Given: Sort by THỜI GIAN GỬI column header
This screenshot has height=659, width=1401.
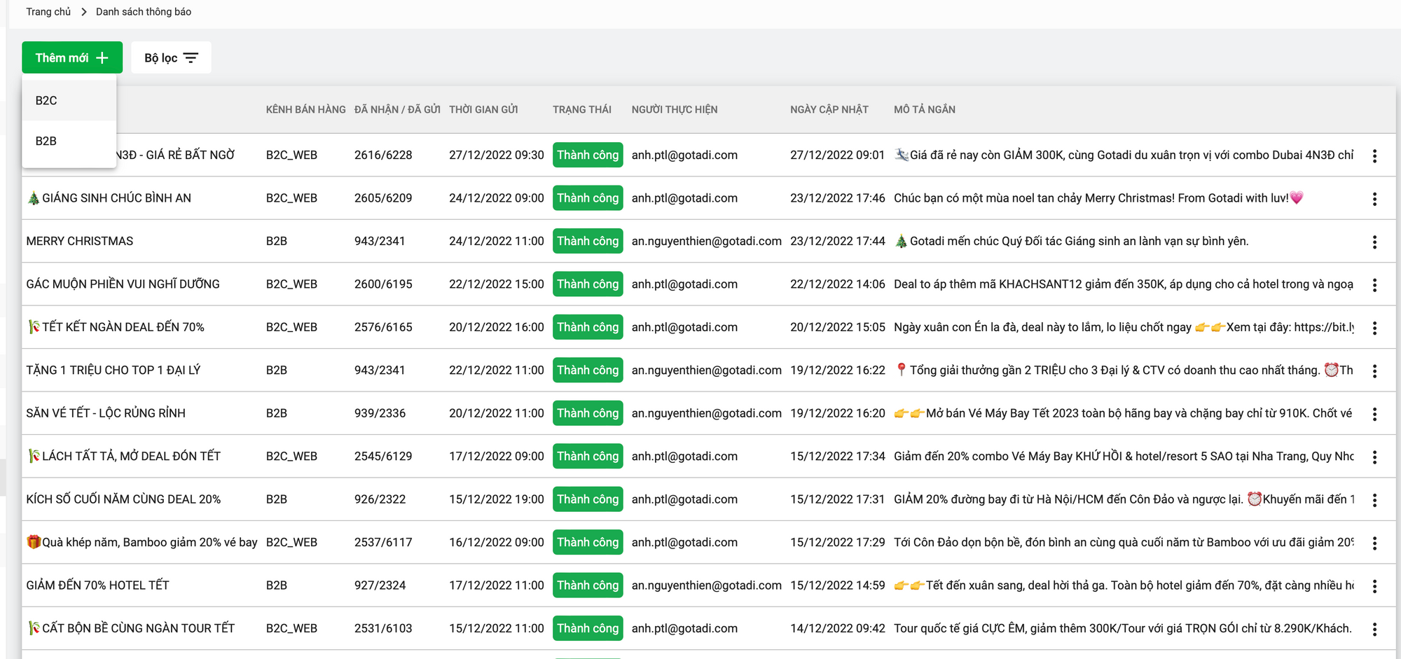Looking at the screenshot, I should 483,109.
